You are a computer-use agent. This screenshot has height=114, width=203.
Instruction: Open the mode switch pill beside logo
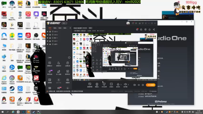[64, 23]
